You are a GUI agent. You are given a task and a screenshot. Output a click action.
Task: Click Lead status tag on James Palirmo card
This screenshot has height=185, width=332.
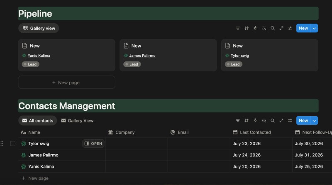coord(132,64)
